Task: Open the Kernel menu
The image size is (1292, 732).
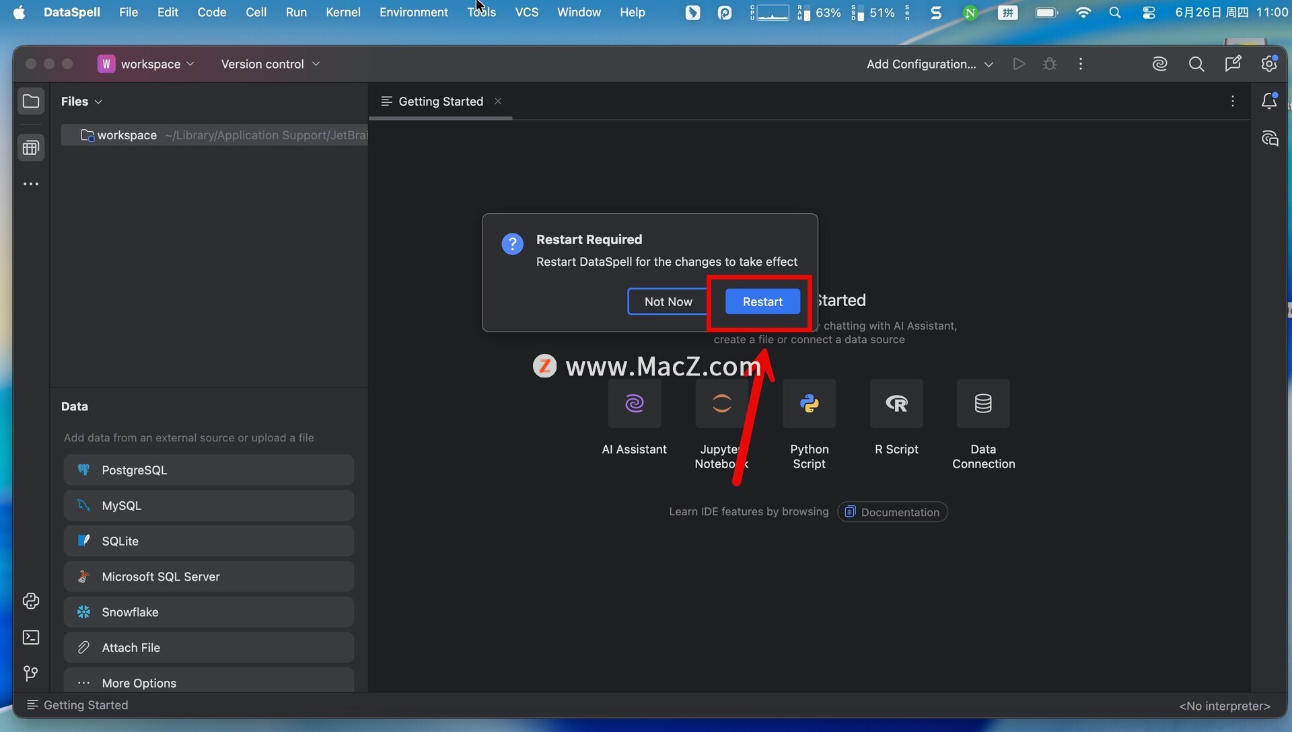Action: (x=343, y=12)
